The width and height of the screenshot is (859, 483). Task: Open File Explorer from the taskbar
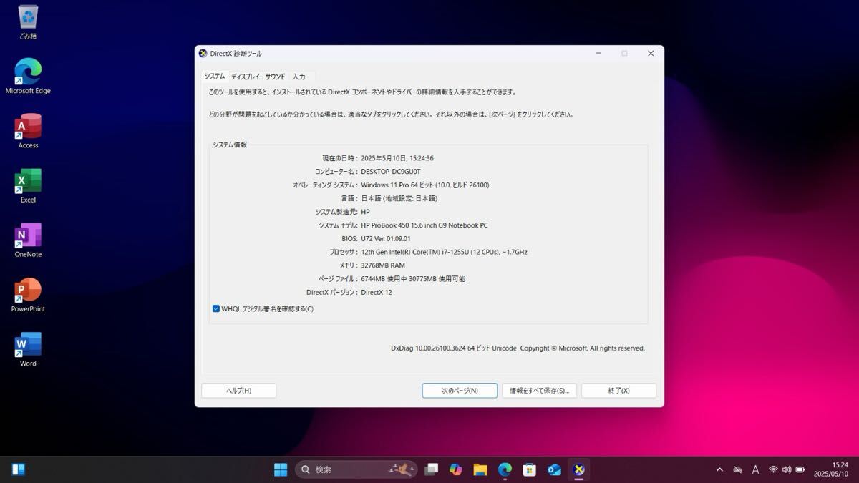pos(480,469)
